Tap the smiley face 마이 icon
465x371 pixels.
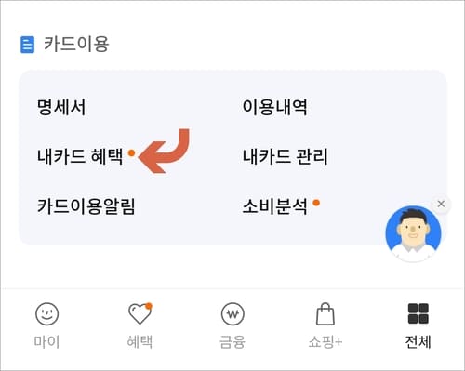tap(46, 314)
